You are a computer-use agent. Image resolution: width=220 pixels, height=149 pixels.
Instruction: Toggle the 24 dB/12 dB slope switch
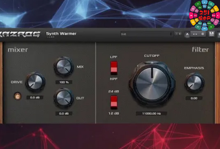pos(114,102)
